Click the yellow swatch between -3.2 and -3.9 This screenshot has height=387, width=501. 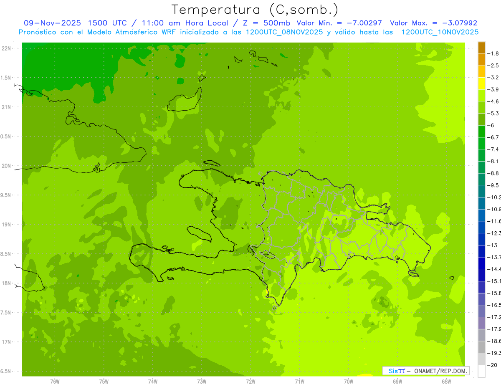(x=481, y=83)
